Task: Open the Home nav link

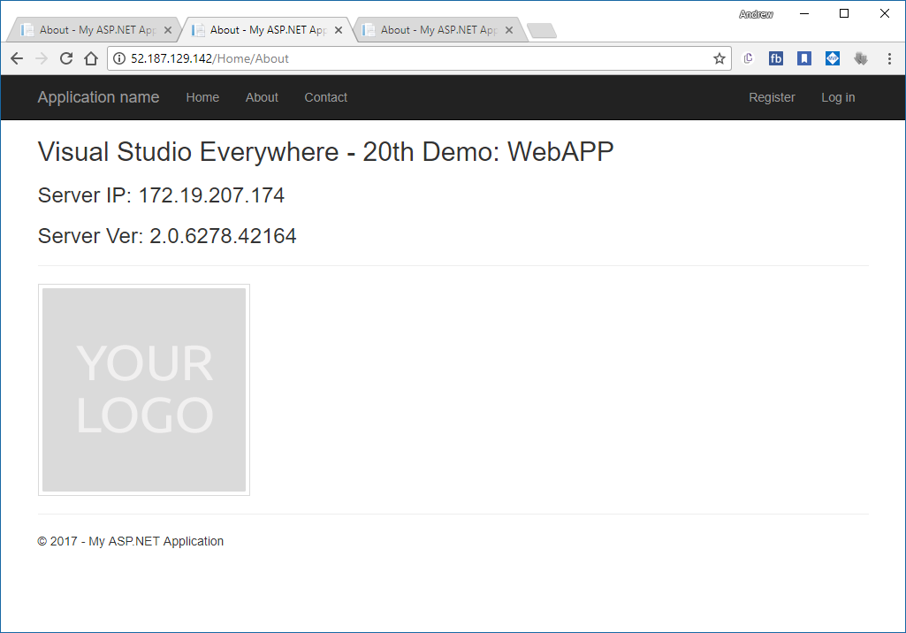Action: tap(202, 97)
